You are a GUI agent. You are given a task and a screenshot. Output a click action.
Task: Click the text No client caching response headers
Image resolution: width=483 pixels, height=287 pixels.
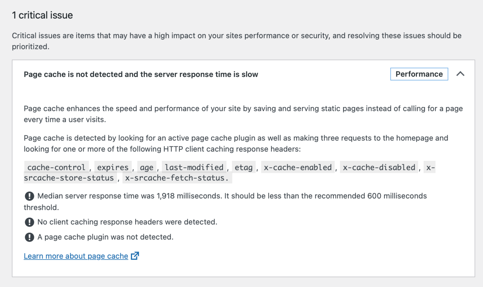pos(127,222)
